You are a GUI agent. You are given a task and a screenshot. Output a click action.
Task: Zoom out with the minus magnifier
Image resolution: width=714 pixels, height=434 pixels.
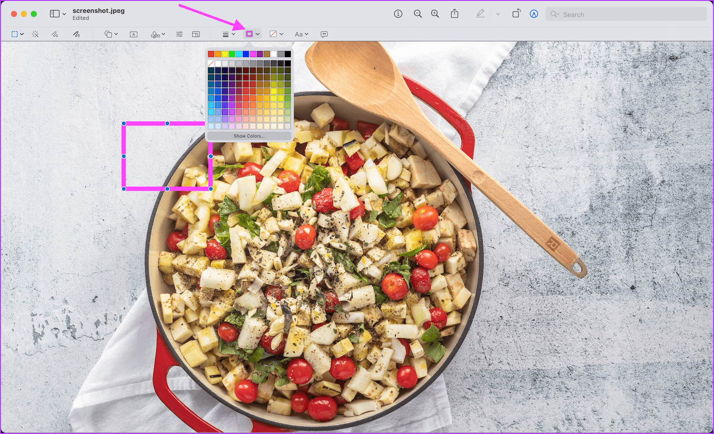(x=417, y=14)
